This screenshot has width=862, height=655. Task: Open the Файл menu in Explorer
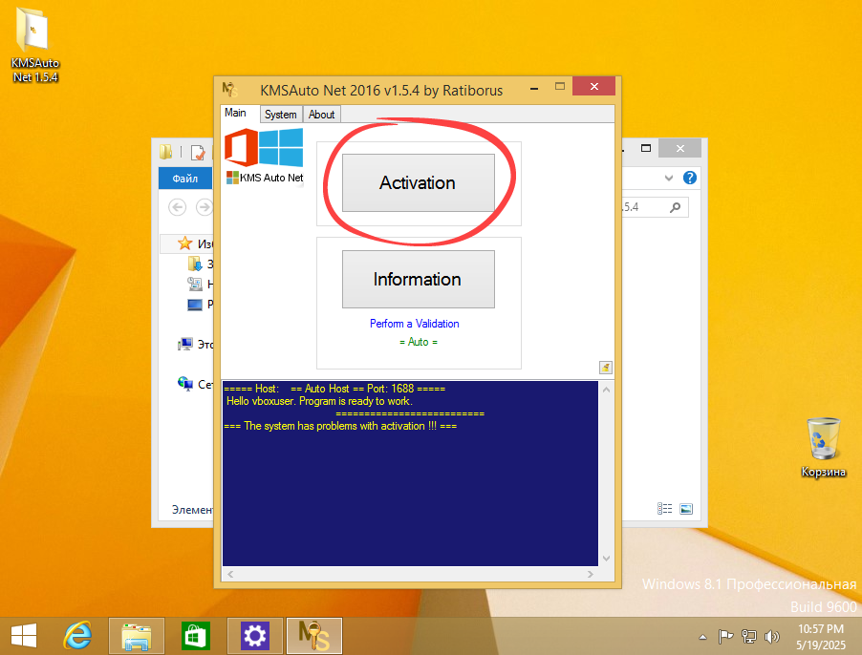pyautogui.click(x=184, y=178)
